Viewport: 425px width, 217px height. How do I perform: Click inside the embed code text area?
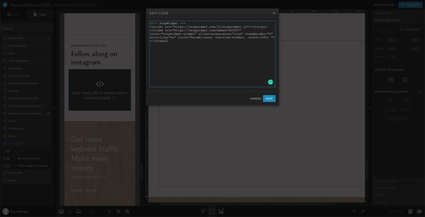(x=212, y=62)
